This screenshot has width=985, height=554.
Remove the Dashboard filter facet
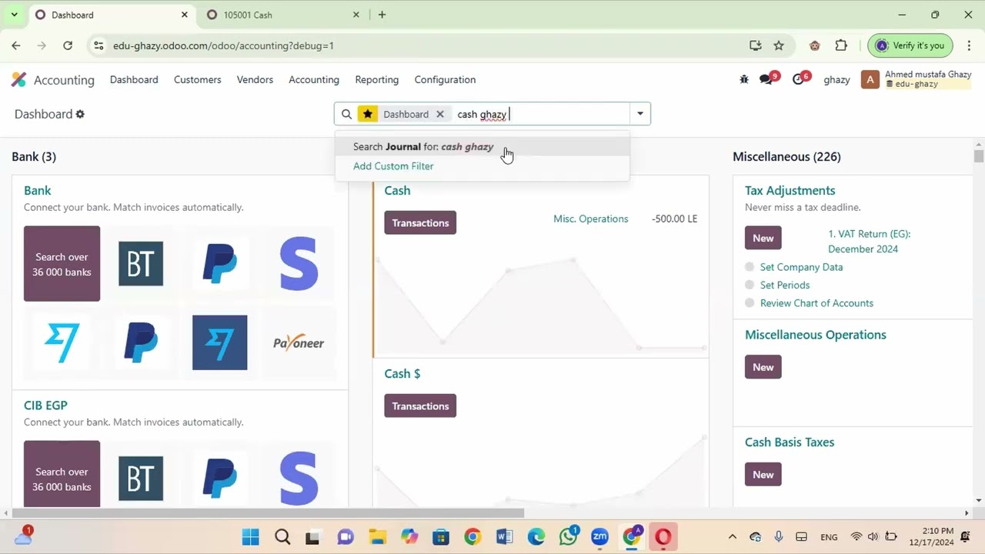(439, 114)
